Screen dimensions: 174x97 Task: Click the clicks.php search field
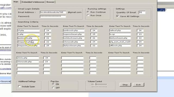pyautogui.click(x=28, y=58)
